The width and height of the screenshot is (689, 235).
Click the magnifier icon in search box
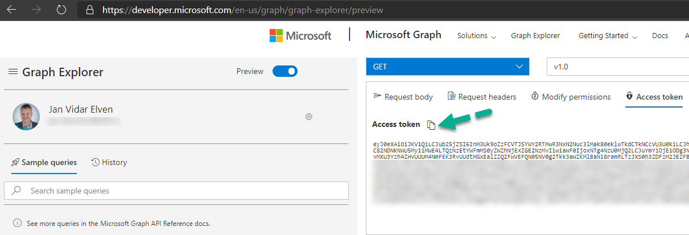[17, 191]
